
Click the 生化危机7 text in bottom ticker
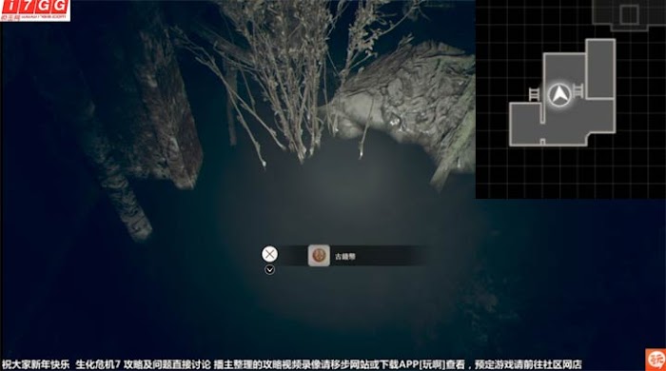coord(98,364)
